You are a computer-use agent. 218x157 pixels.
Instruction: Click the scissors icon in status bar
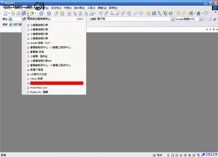point(189,155)
